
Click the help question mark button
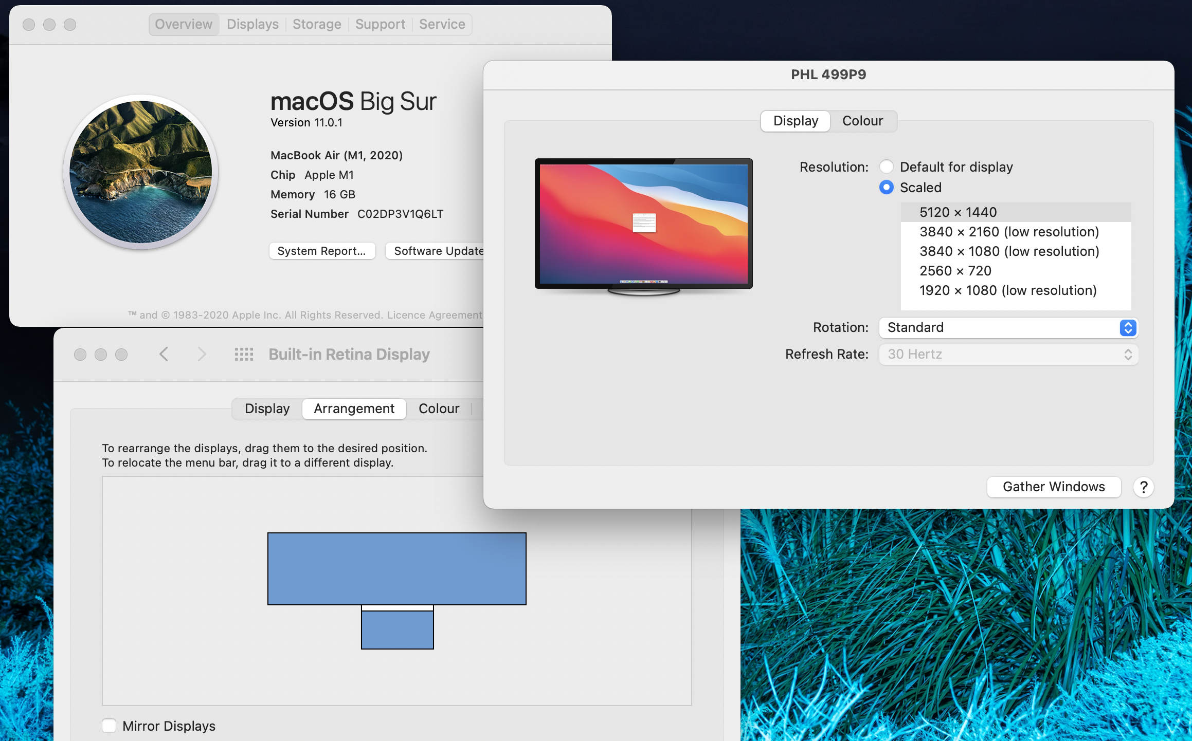(x=1143, y=487)
